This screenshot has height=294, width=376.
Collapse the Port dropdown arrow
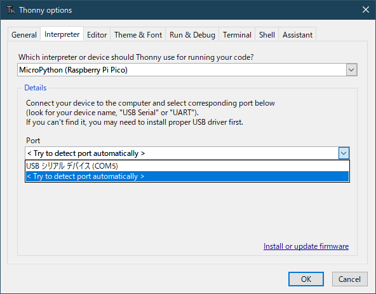tap(344, 153)
